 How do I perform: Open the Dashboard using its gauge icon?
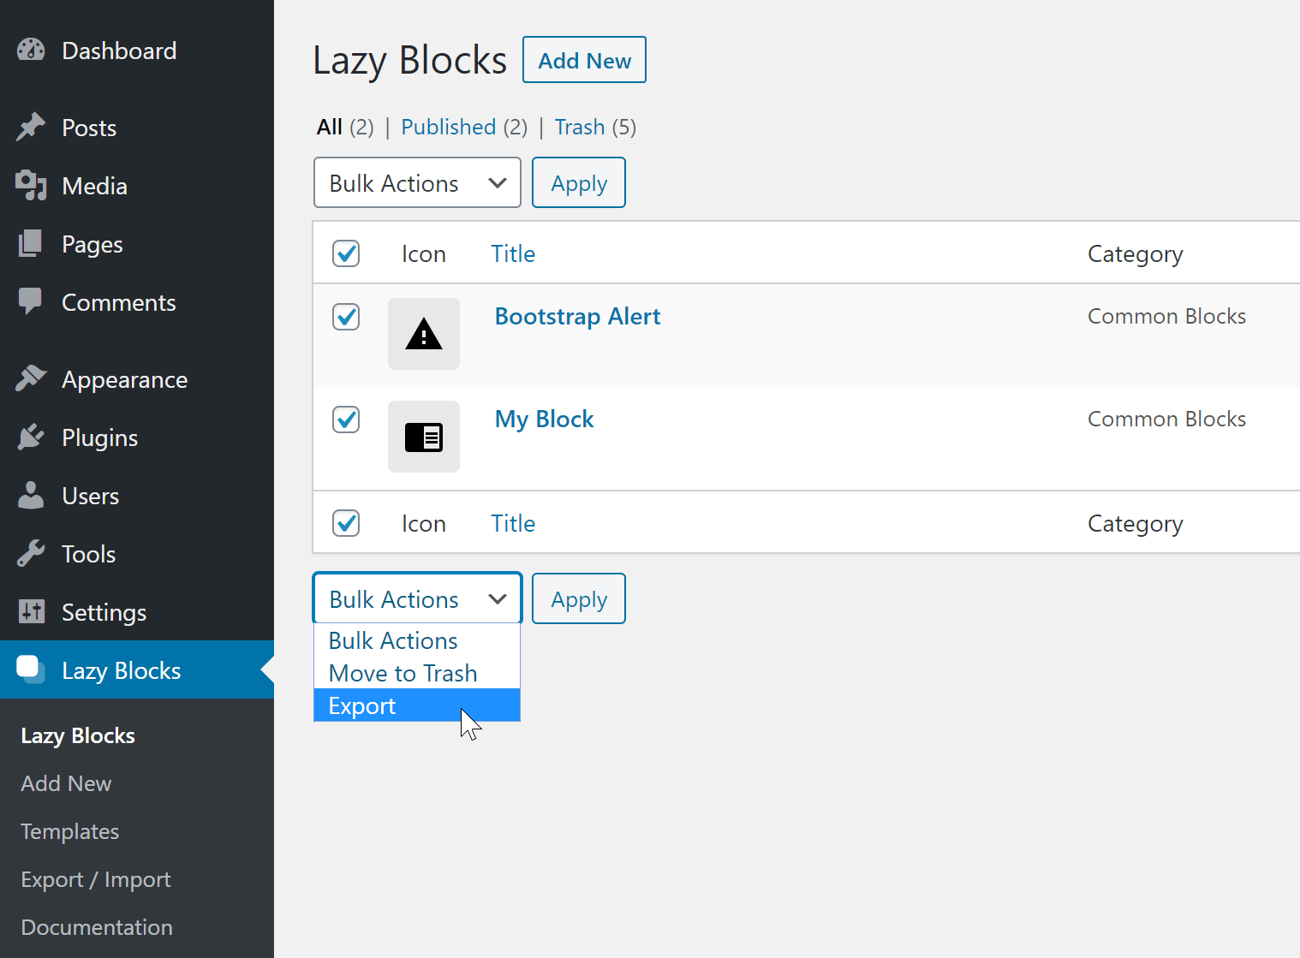[31, 50]
